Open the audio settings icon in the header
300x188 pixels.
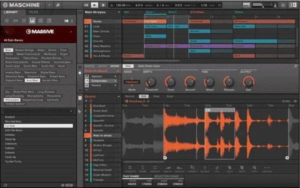point(283,5)
